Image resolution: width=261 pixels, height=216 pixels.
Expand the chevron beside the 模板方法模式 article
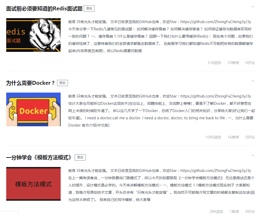click(x=253, y=156)
